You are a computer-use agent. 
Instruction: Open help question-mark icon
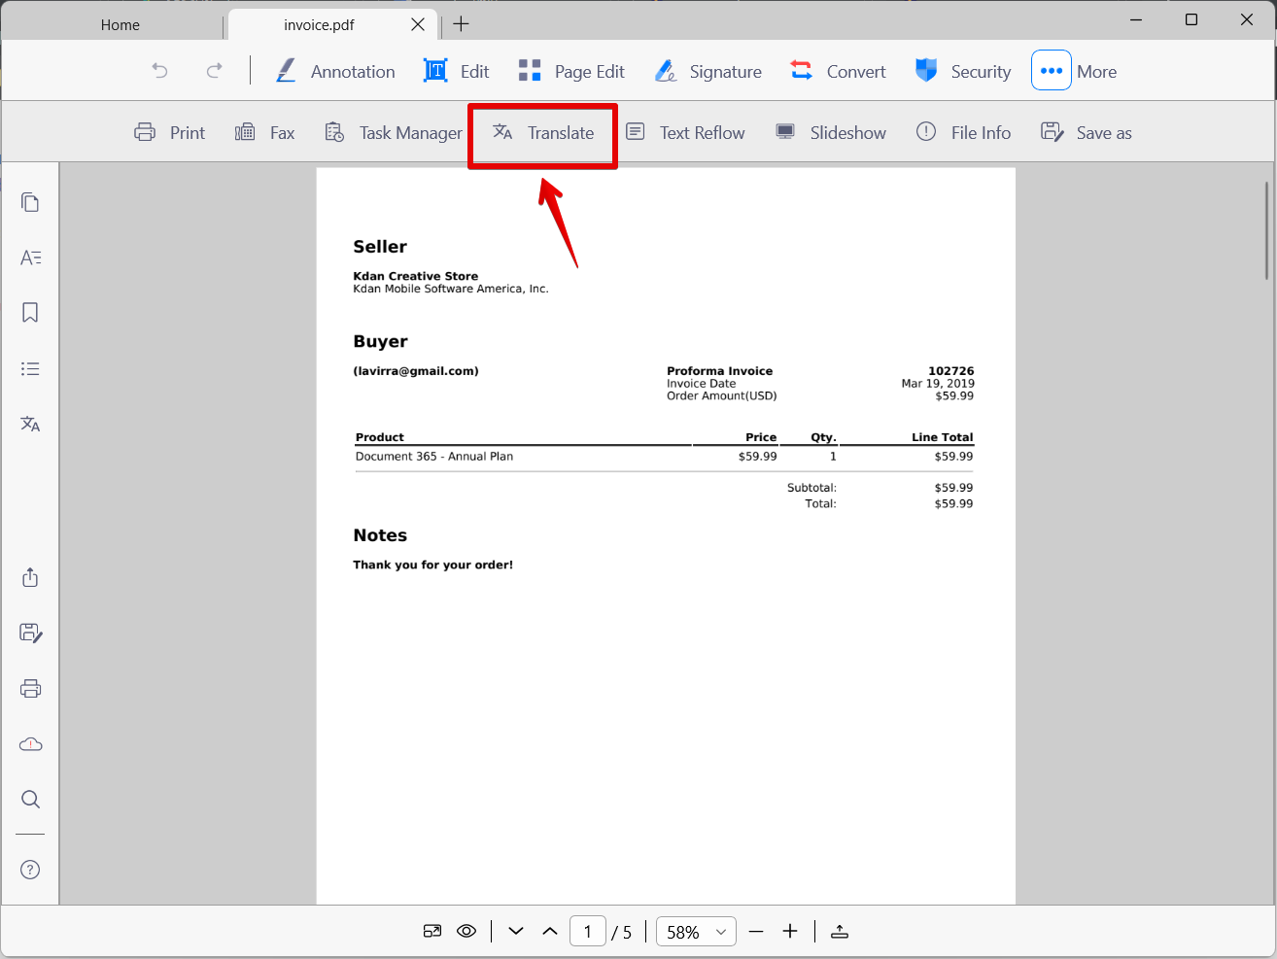[x=30, y=870]
